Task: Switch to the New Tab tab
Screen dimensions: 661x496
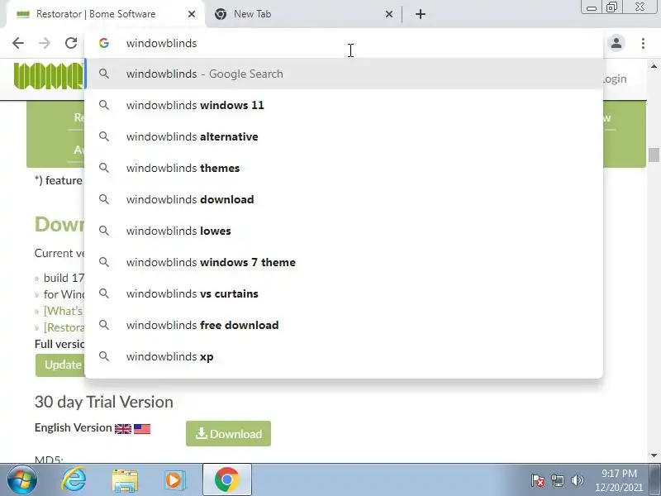Action: click(x=303, y=14)
